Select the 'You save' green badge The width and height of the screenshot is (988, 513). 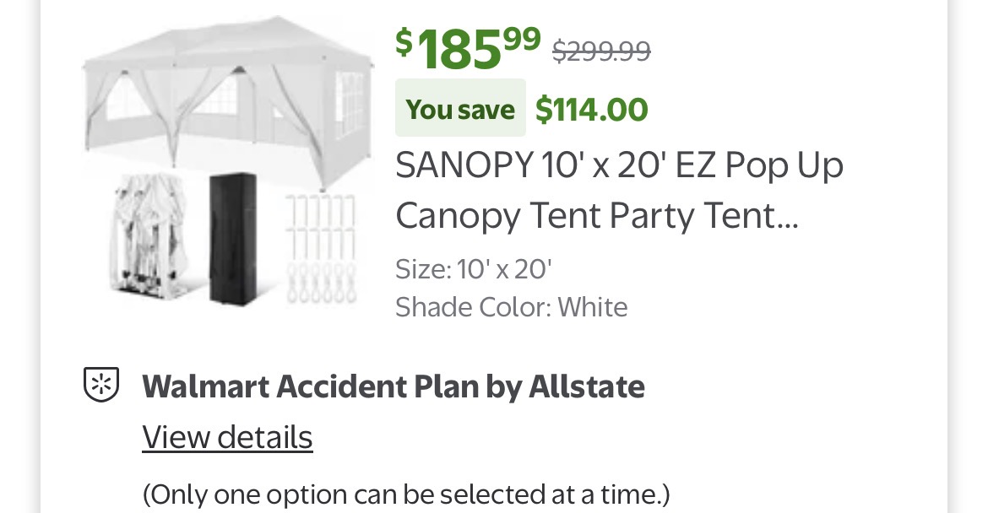(460, 109)
